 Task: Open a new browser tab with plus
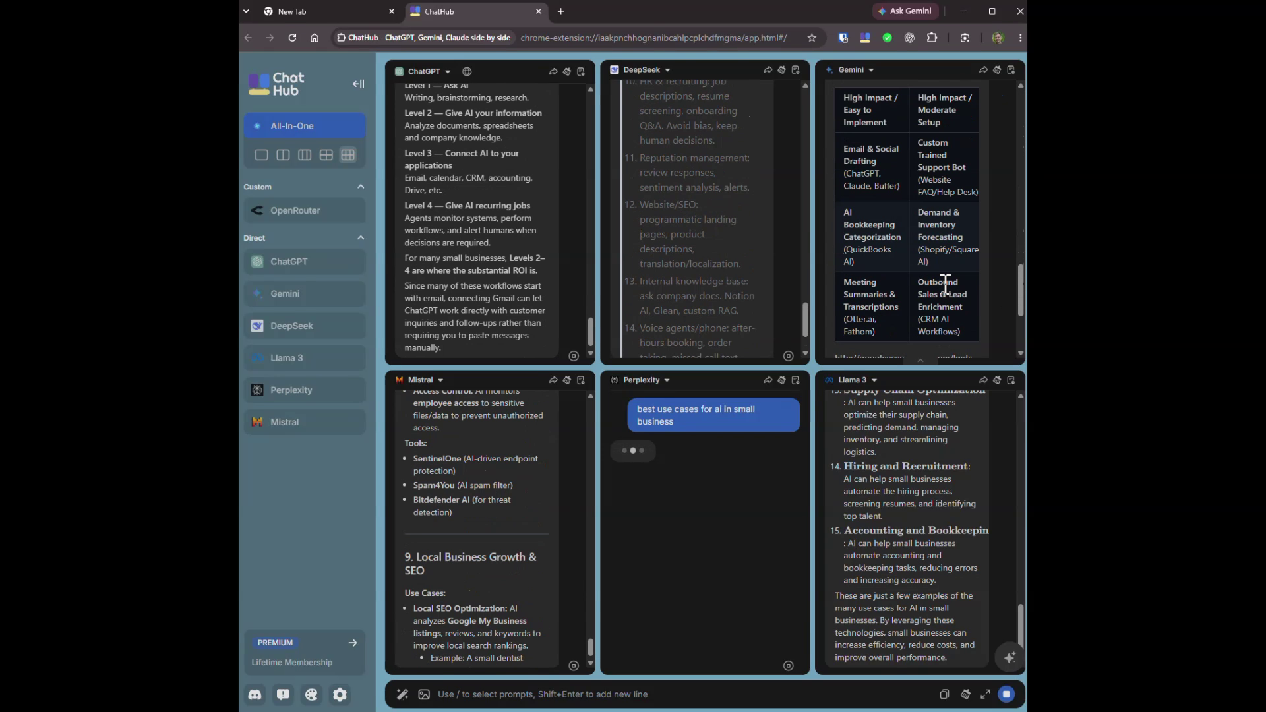[560, 11]
